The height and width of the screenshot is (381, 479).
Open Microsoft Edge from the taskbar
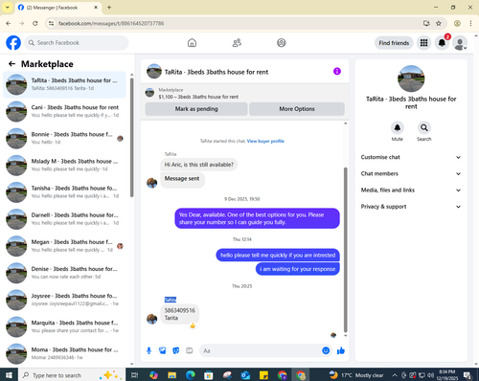click(191, 375)
